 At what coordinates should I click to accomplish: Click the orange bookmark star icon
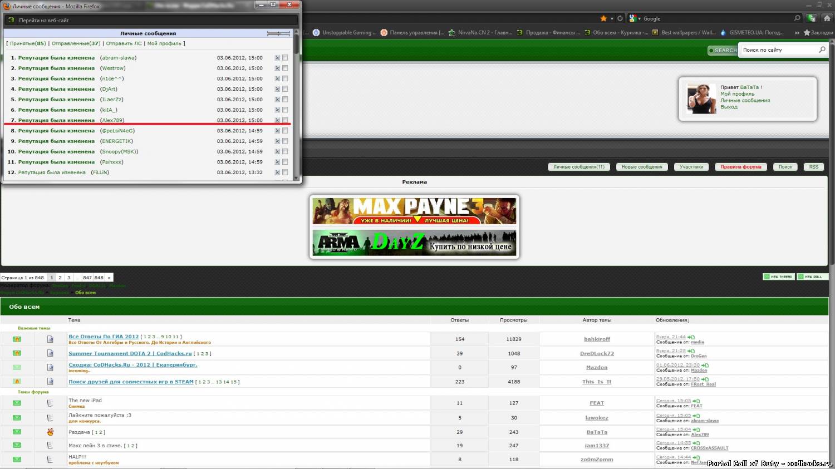click(x=603, y=18)
